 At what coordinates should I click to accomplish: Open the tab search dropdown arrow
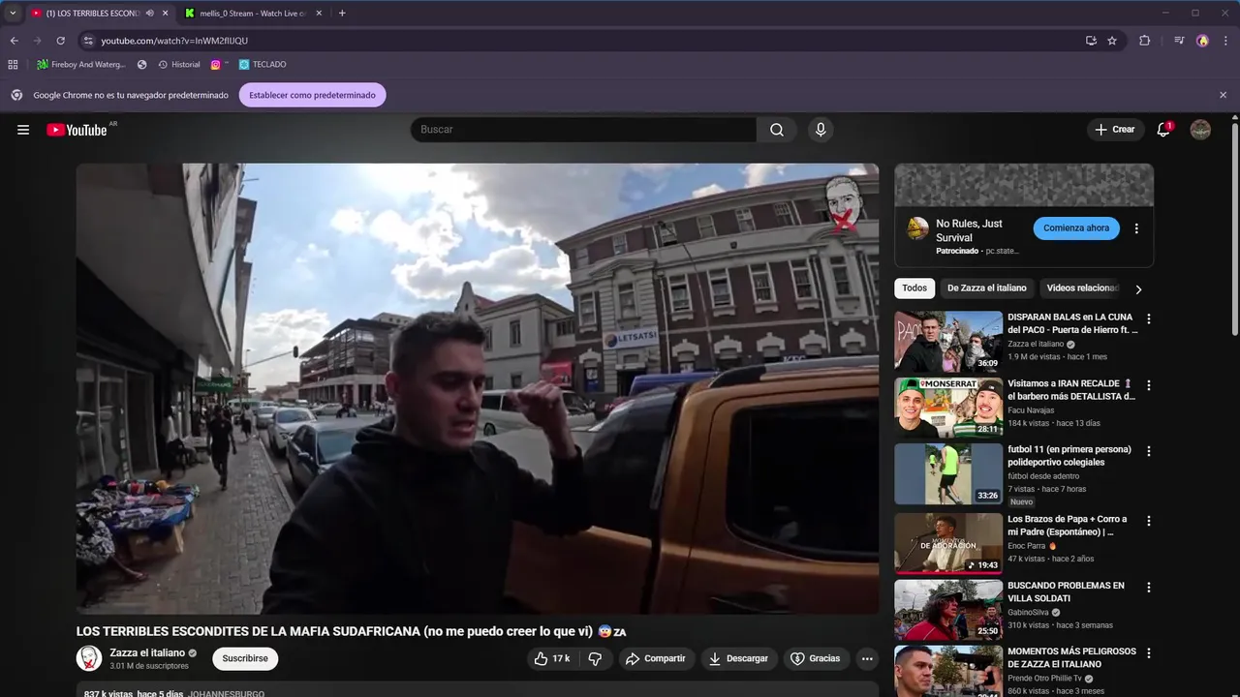tap(13, 14)
